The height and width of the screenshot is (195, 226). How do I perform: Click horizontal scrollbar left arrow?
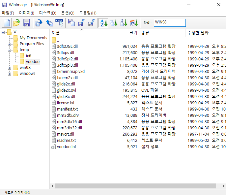(52, 186)
